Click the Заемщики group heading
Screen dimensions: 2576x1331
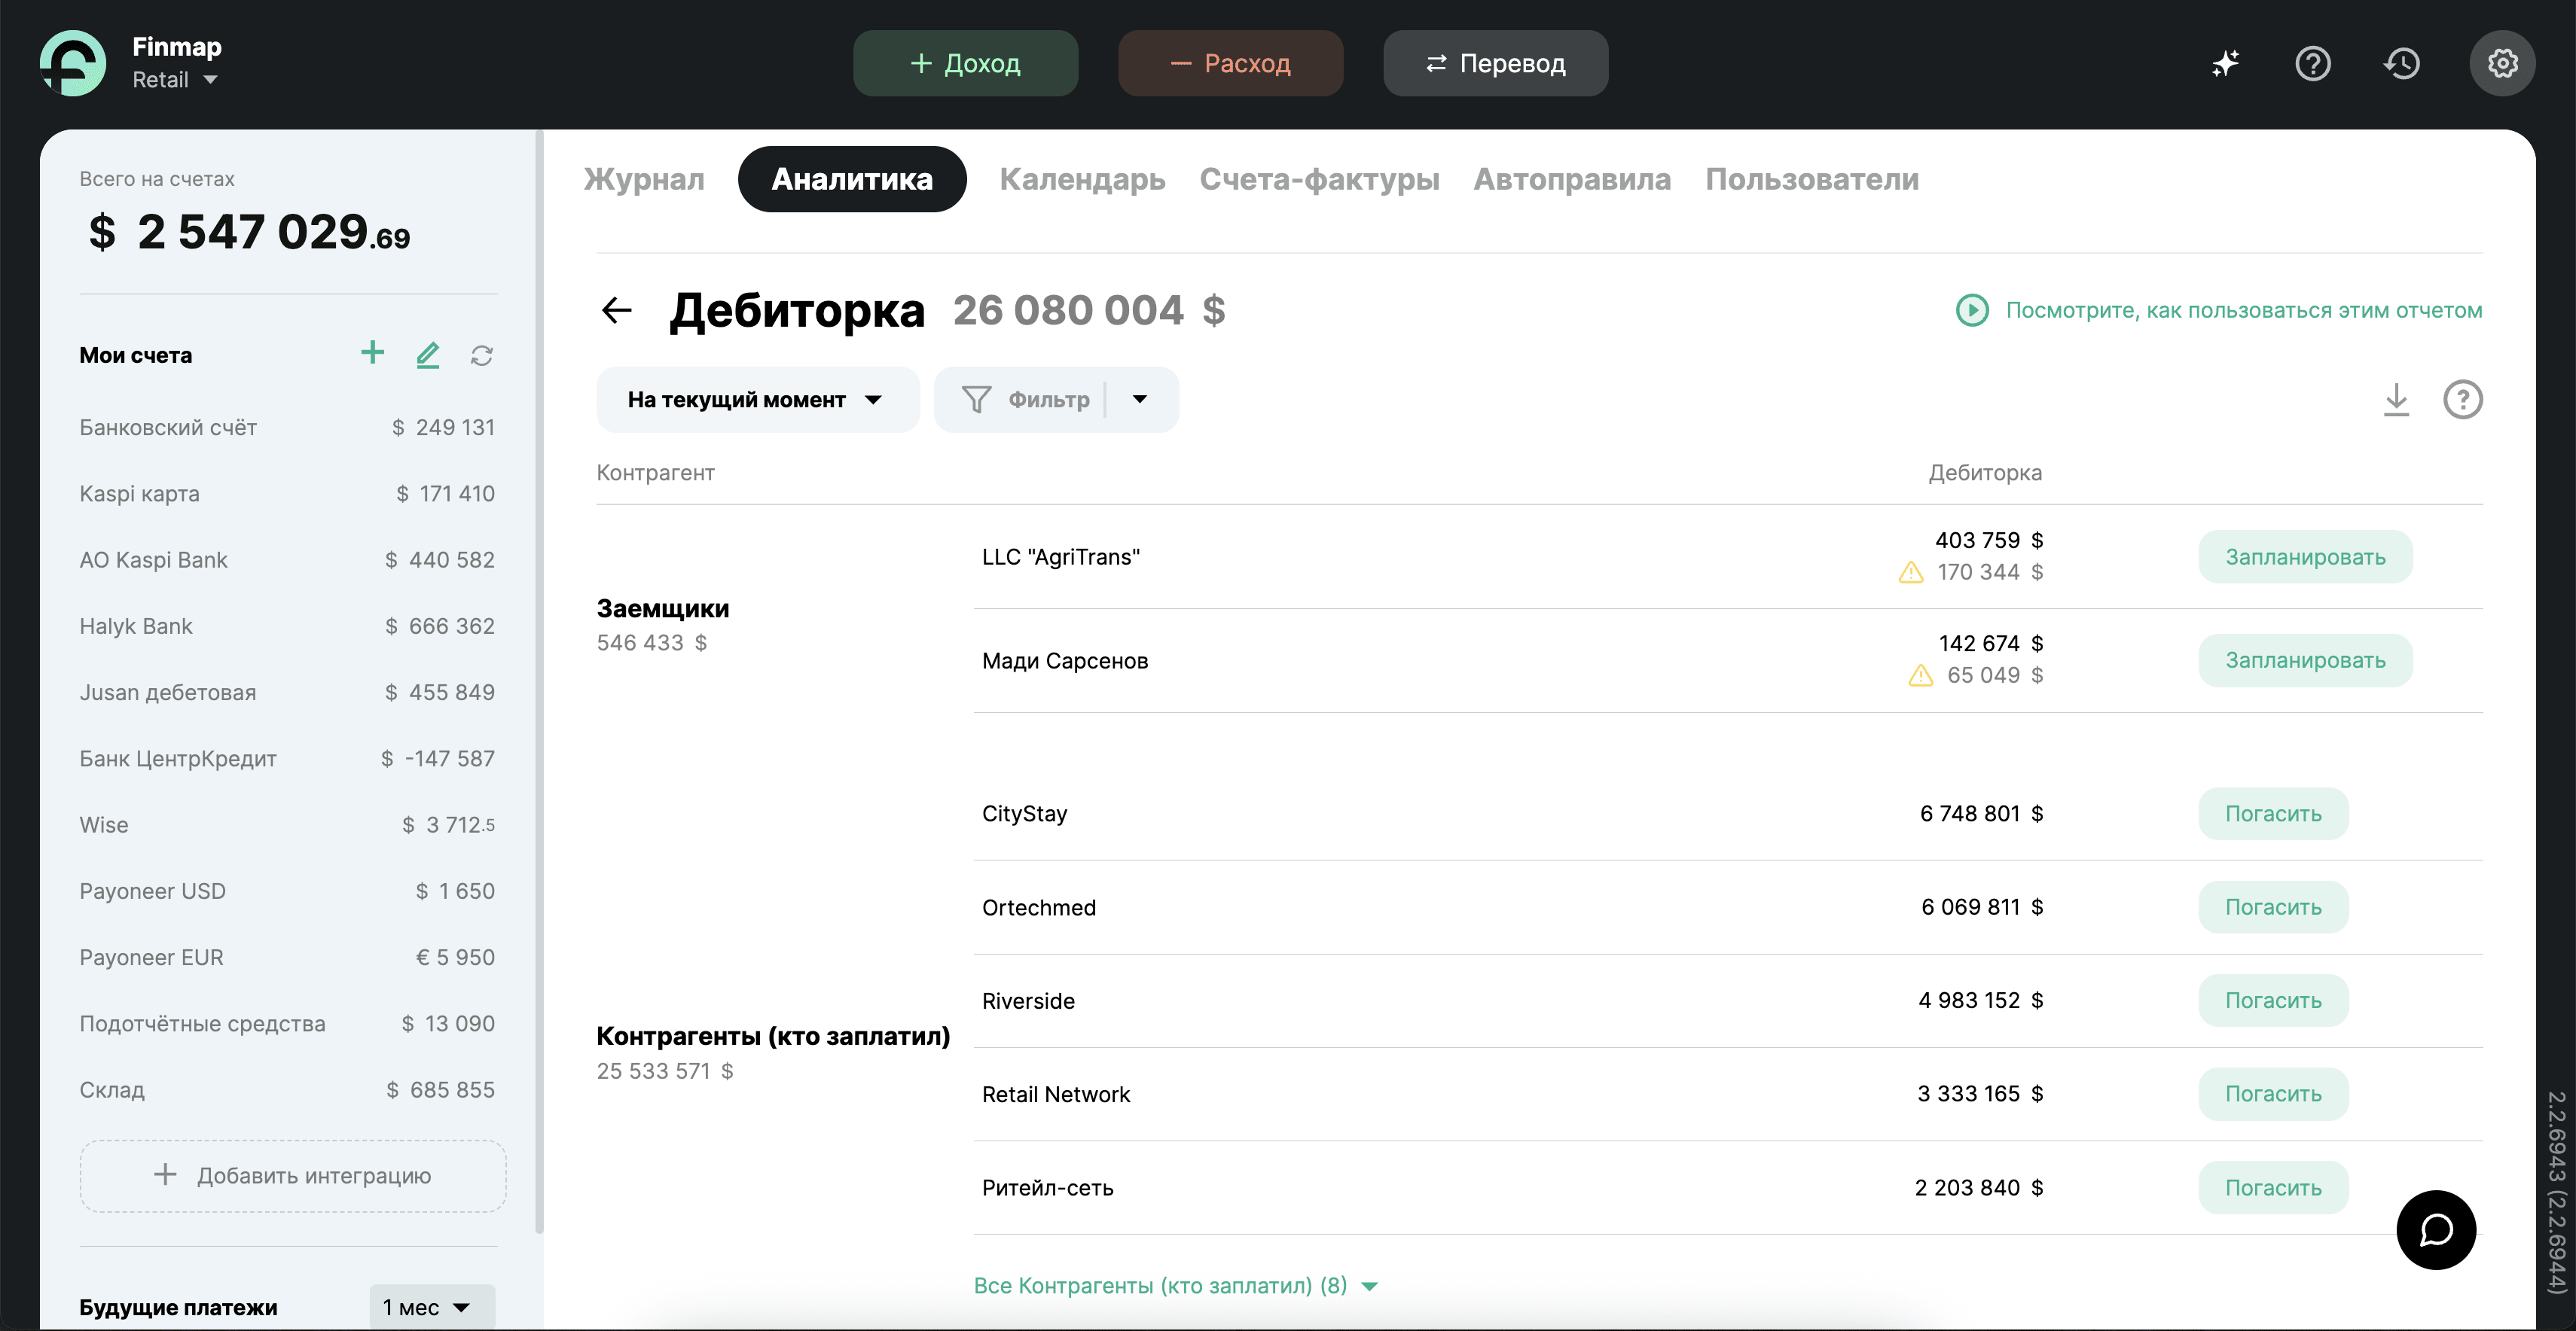662,610
